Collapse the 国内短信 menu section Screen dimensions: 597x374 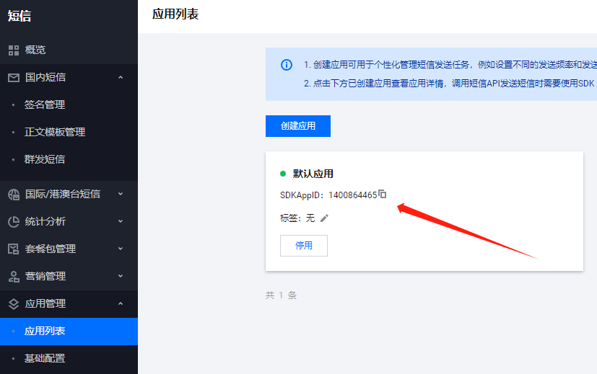pyautogui.click(x=121, y=77)
